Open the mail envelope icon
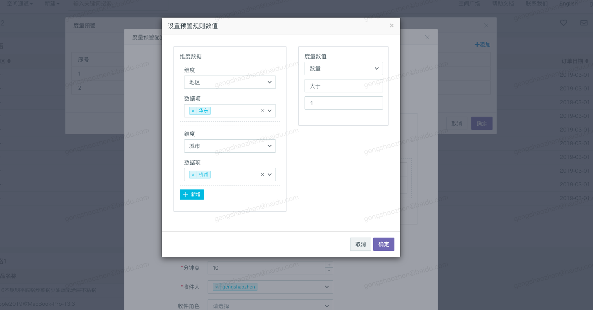The height and width of the screenshot is (310, 593). coord(584,23)
